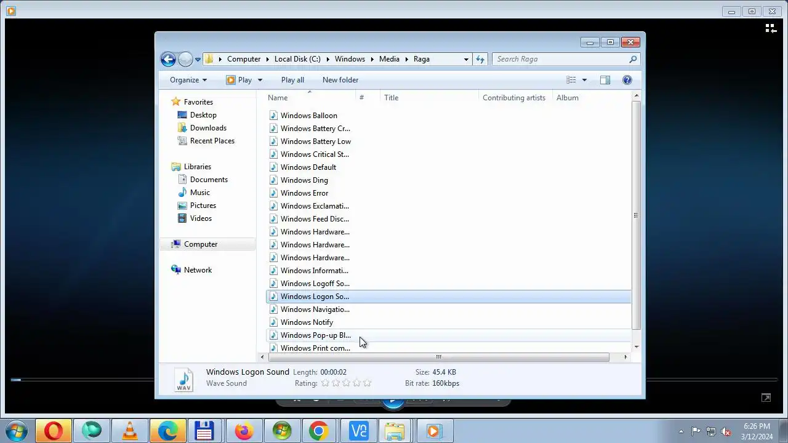Open Pictures library

203,206
